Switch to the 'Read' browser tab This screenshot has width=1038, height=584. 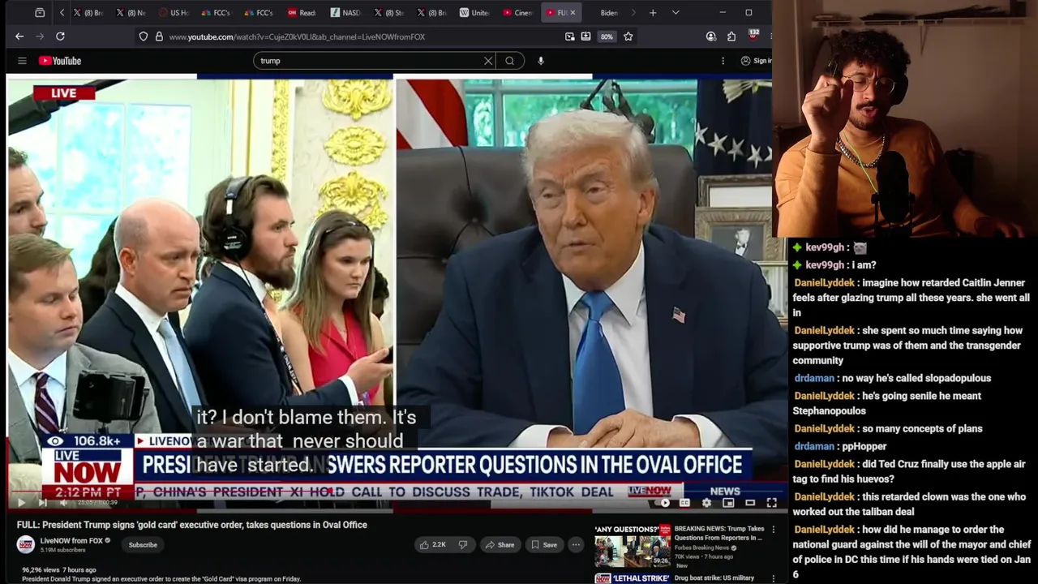(302, 13)
